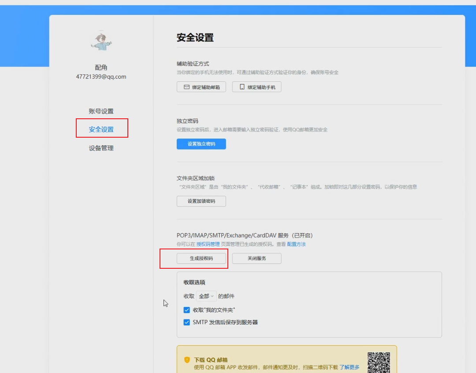Screen dimensions: 476x373
Task: Click the 设置独立密码 button
Action: click(201, 144)
